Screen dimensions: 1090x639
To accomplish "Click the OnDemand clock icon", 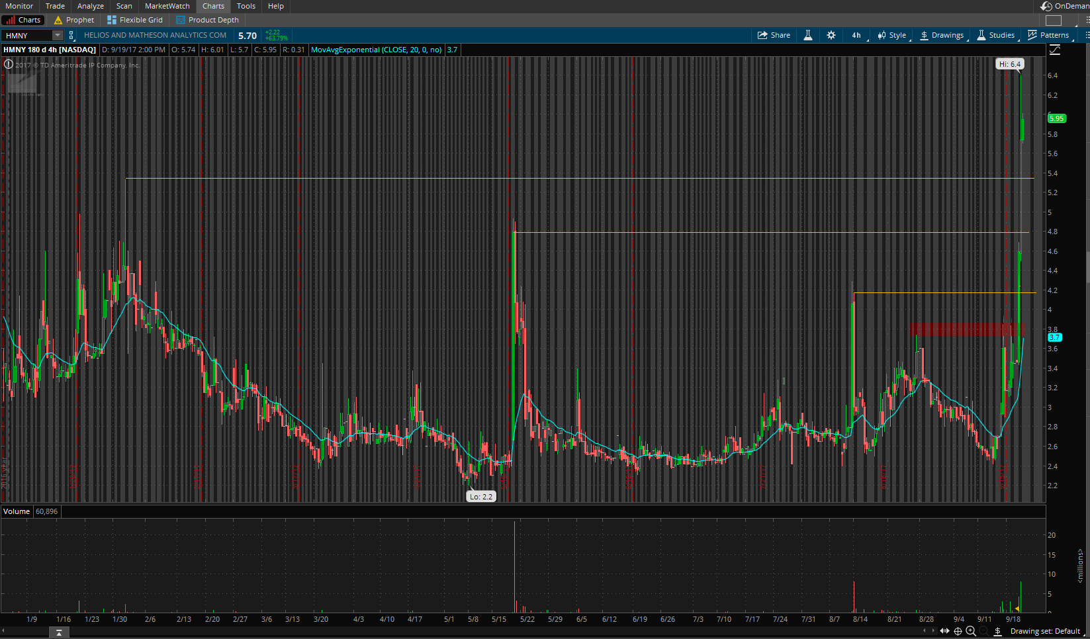I will tap(1046, 6).
